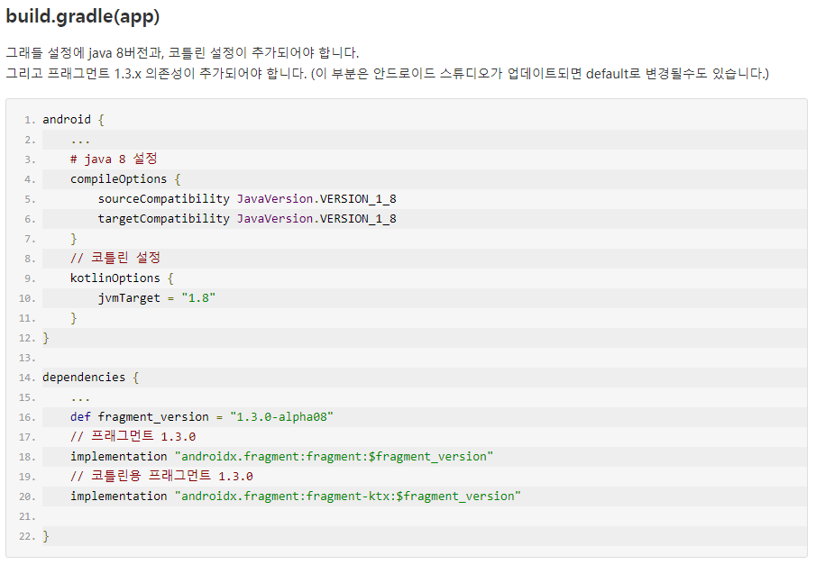Click the androidx.fragment:fragment:$fragment_version implementation line
The width and height of the screenshot is (825, 574).
pyautogui.click(x=281, y=456)
